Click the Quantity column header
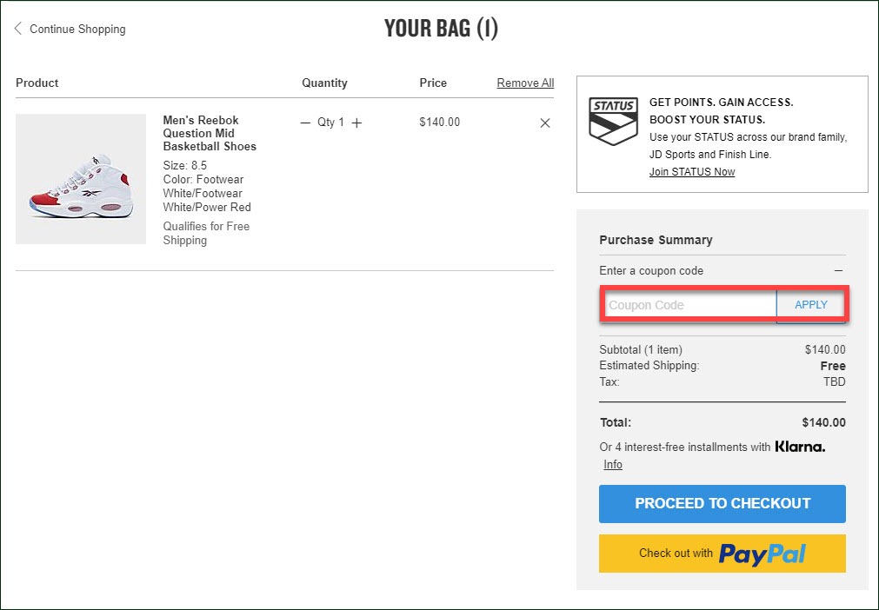 click(x=324, y=83)
